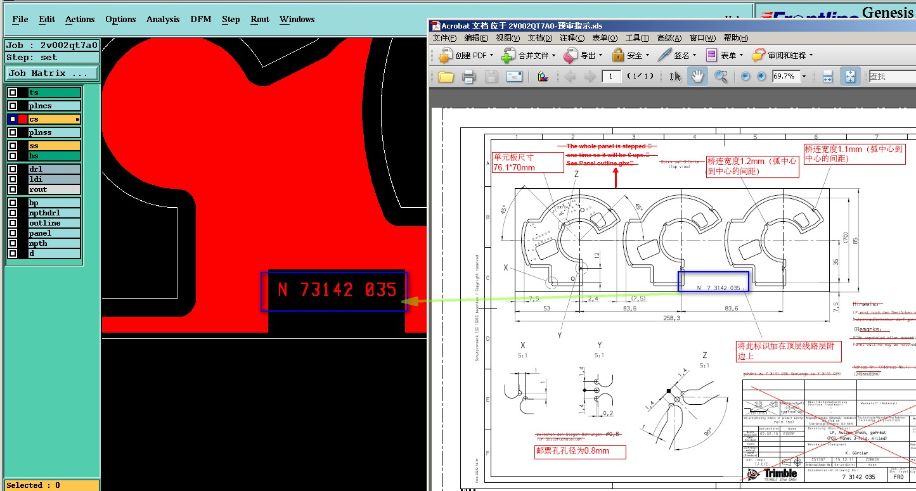
Task: Click the Job Matrix button
Action: 52,73
